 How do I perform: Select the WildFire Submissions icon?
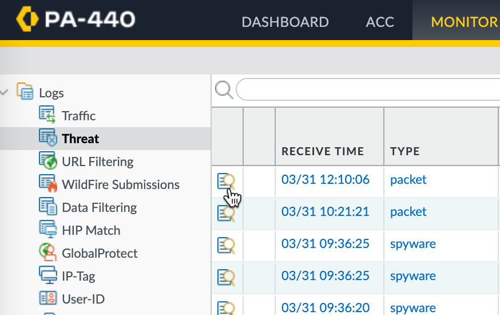[48, 184]
